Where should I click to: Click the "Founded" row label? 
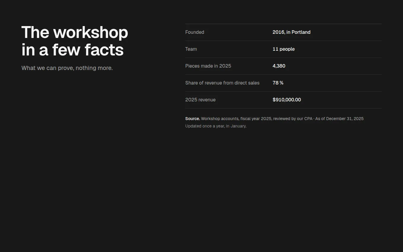click(195, 32)
